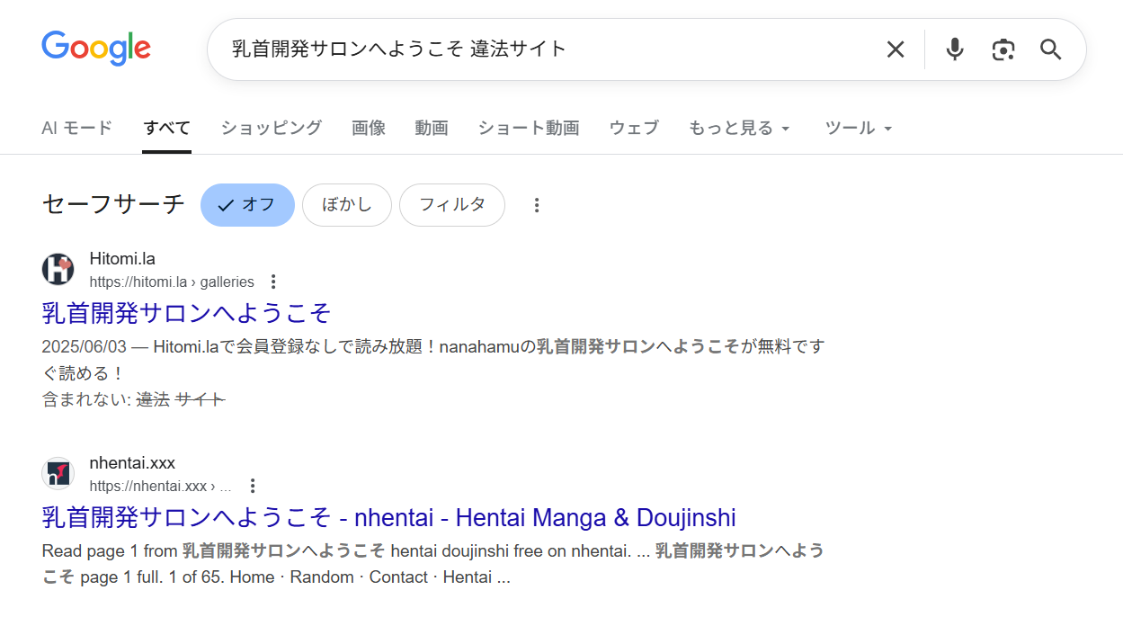Click the nhentai.xxx site favicon
The height and width of the screenshot is (617, 1123).
click(58, 473)
